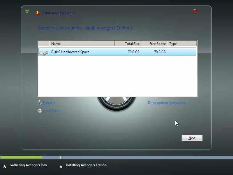233x175 pixels.
Task: Open Drive options (advanced)
Action: click(x=167, y=103)
